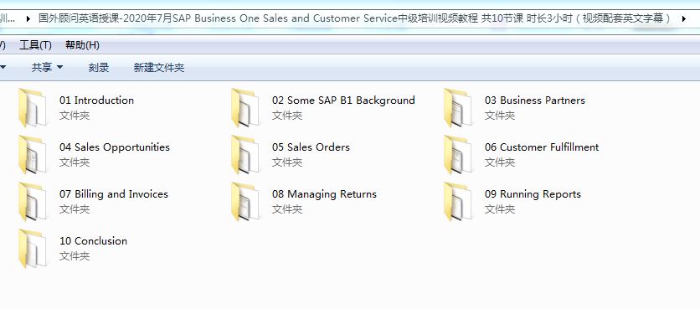Open the 08 Managing Returns folder icon
700x309 pixels.
click(x=245, y=201)
